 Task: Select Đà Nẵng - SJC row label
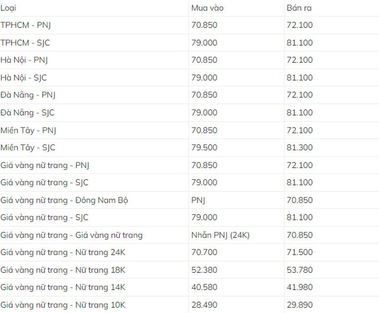[x=28, y=113]
